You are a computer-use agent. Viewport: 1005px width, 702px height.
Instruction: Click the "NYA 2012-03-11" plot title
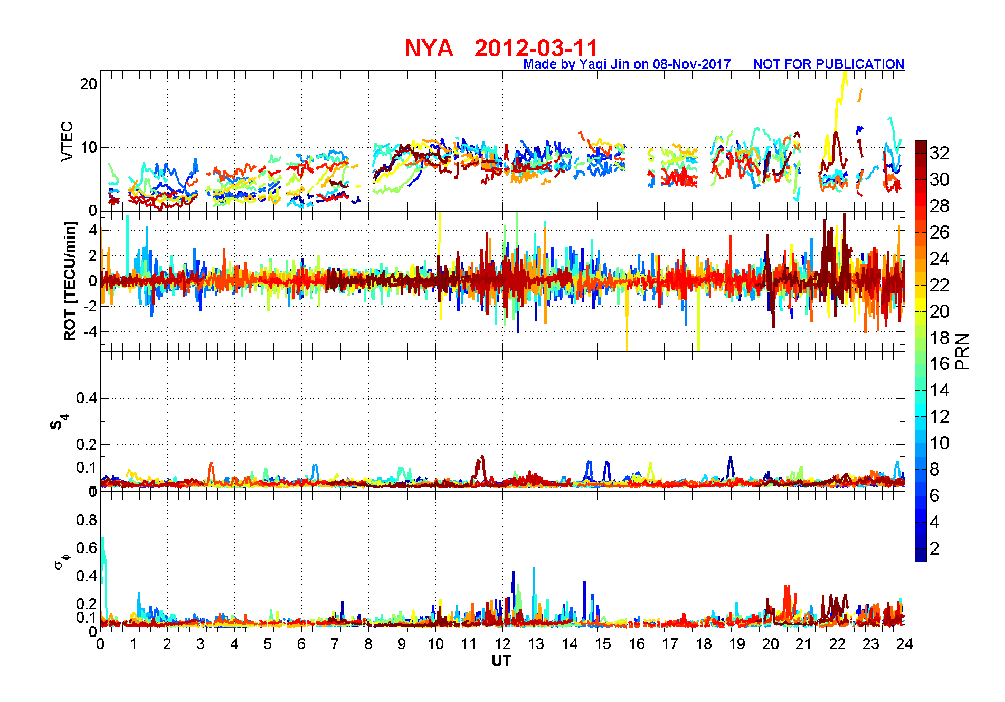coord(501,48)
